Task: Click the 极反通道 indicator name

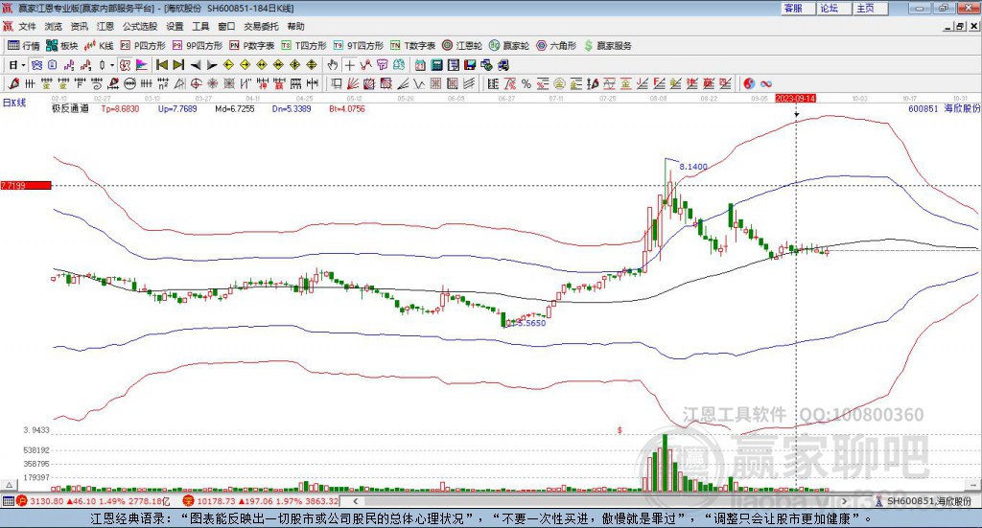Action: point(70,109)
